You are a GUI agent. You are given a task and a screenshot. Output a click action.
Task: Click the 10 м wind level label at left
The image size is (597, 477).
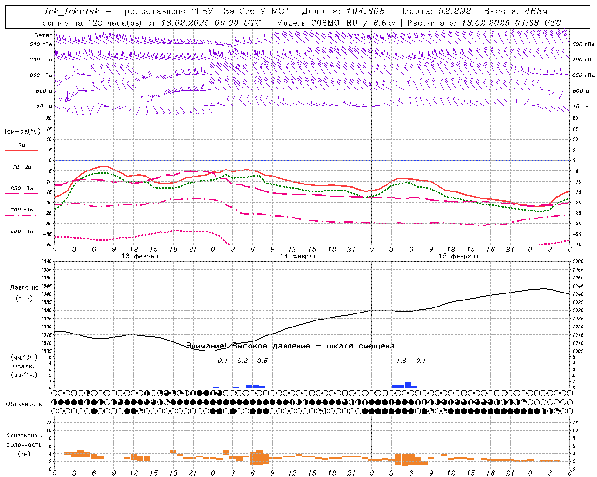coord(44,106)
